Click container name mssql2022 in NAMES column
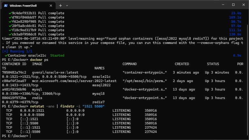Image resolution: width=249 pixels, height=140 pixels. (101, 85)
